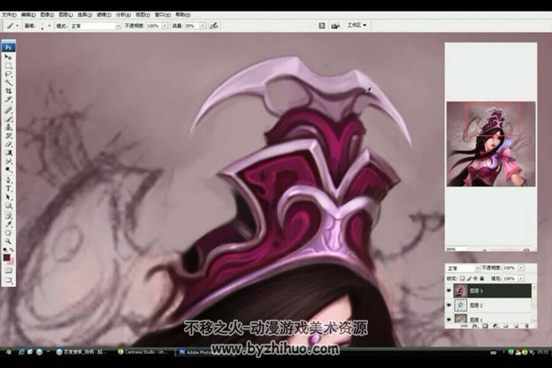552x368 pixels.
Task: Select the Rectangular Marquee tool
Action: 8,66
